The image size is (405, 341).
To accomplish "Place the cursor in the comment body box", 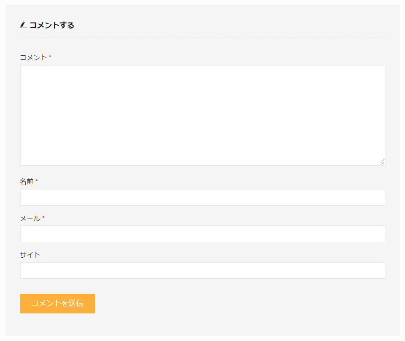I will pyautogui.click(x=140, y=94).
